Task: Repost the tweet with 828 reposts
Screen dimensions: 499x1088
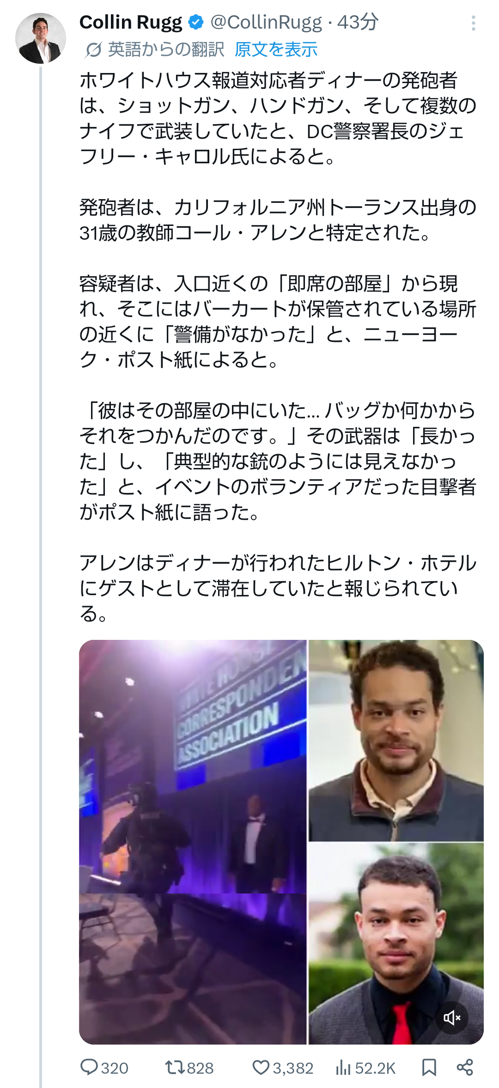Action: pos(189,1068)
